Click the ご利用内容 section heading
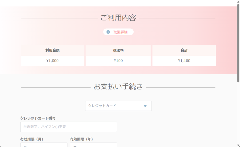 point(118,18)
